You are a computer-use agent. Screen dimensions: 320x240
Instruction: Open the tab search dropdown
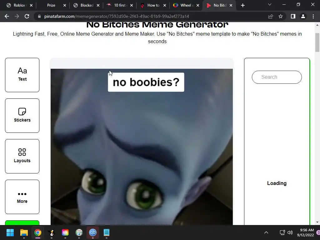coord(270,4)
